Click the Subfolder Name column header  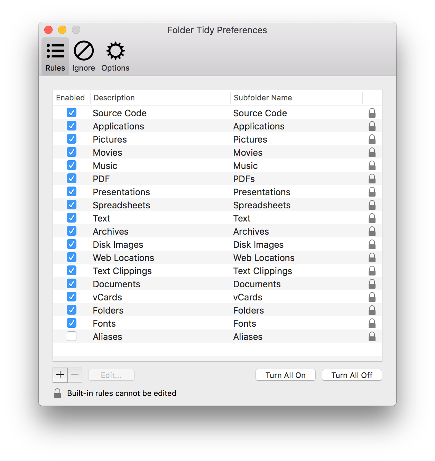263,98
